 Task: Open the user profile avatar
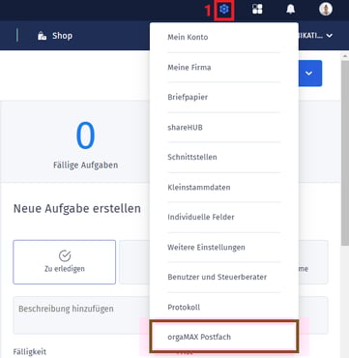click(326, 10)
